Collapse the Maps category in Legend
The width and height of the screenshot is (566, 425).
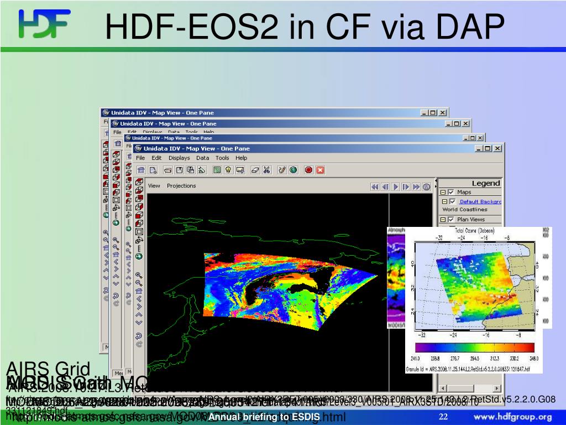[443, 192]
